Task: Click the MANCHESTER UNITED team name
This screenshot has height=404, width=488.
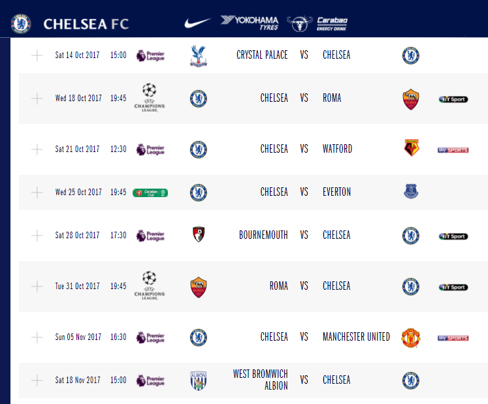Action: click(356, 337)
